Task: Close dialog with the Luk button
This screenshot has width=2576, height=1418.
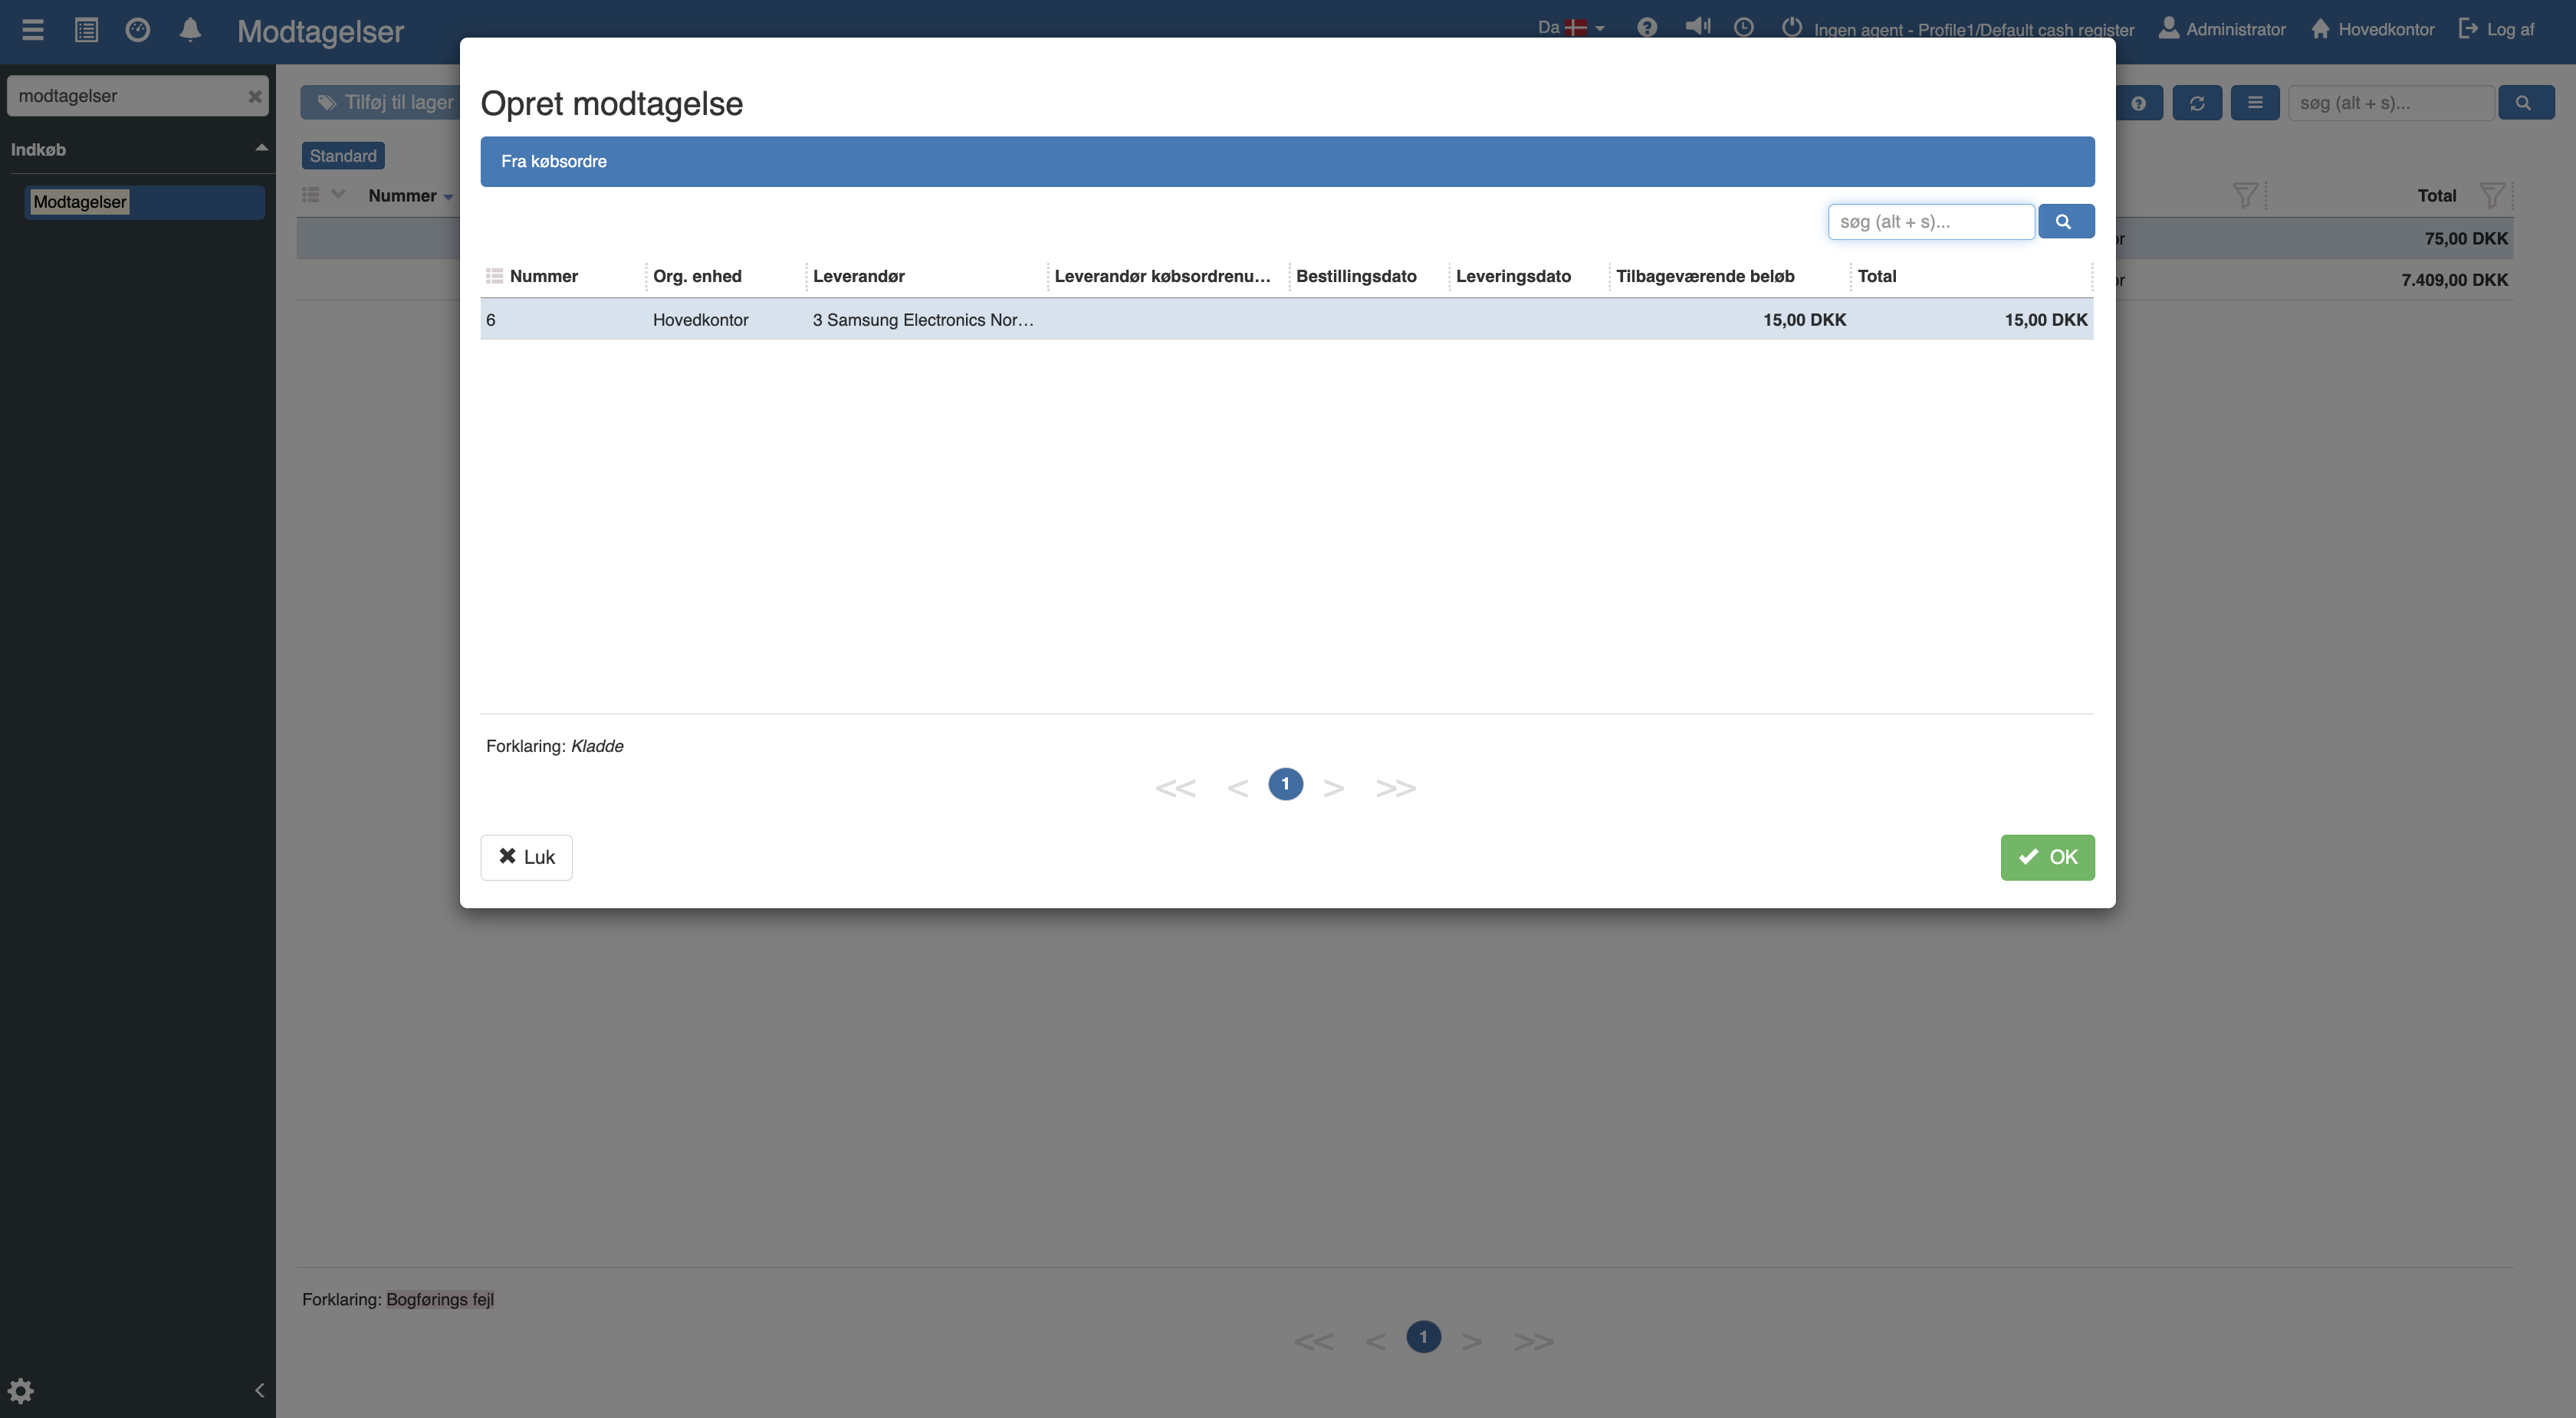Action: click(526, 857)
